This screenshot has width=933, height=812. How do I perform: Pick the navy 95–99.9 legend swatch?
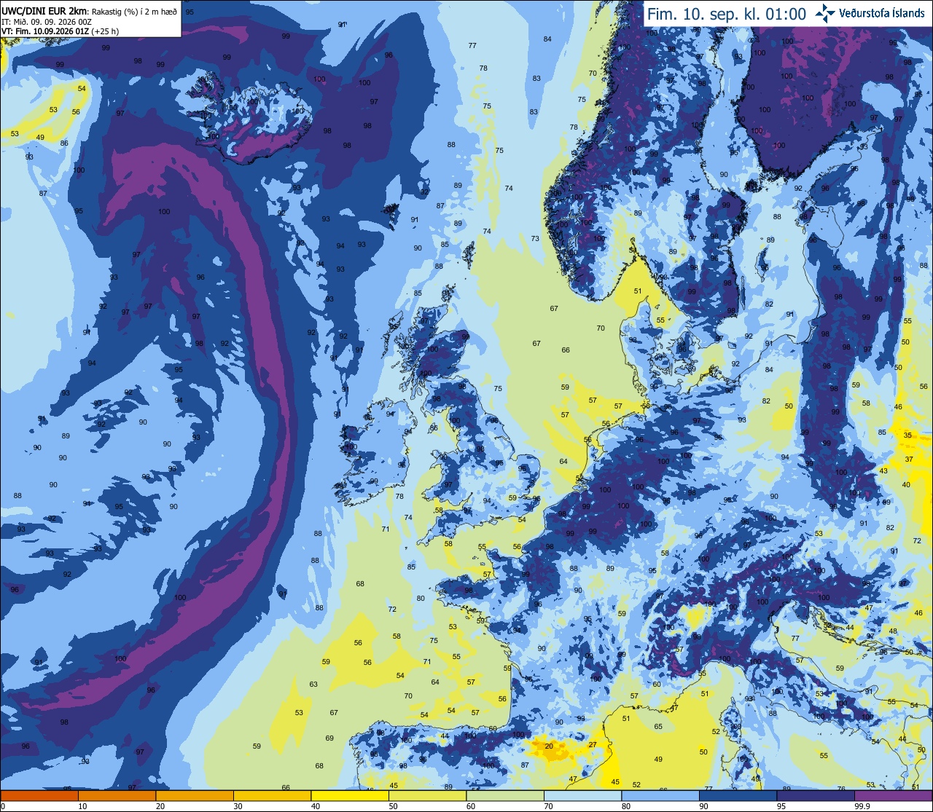(x=816, y=795)
